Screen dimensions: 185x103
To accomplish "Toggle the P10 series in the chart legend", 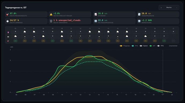I will tap(135, 46).
